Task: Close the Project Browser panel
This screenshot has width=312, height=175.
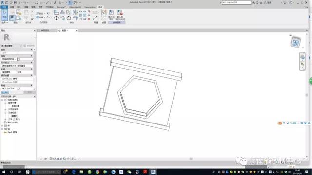Action: [35, 96]
